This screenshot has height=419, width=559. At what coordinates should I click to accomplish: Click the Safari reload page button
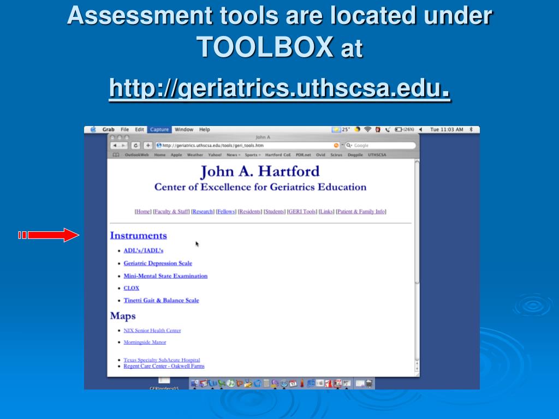(x=135, y=146)
